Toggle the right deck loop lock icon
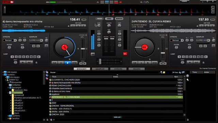This screenshot has width=218, height=123. pos(203,63)
